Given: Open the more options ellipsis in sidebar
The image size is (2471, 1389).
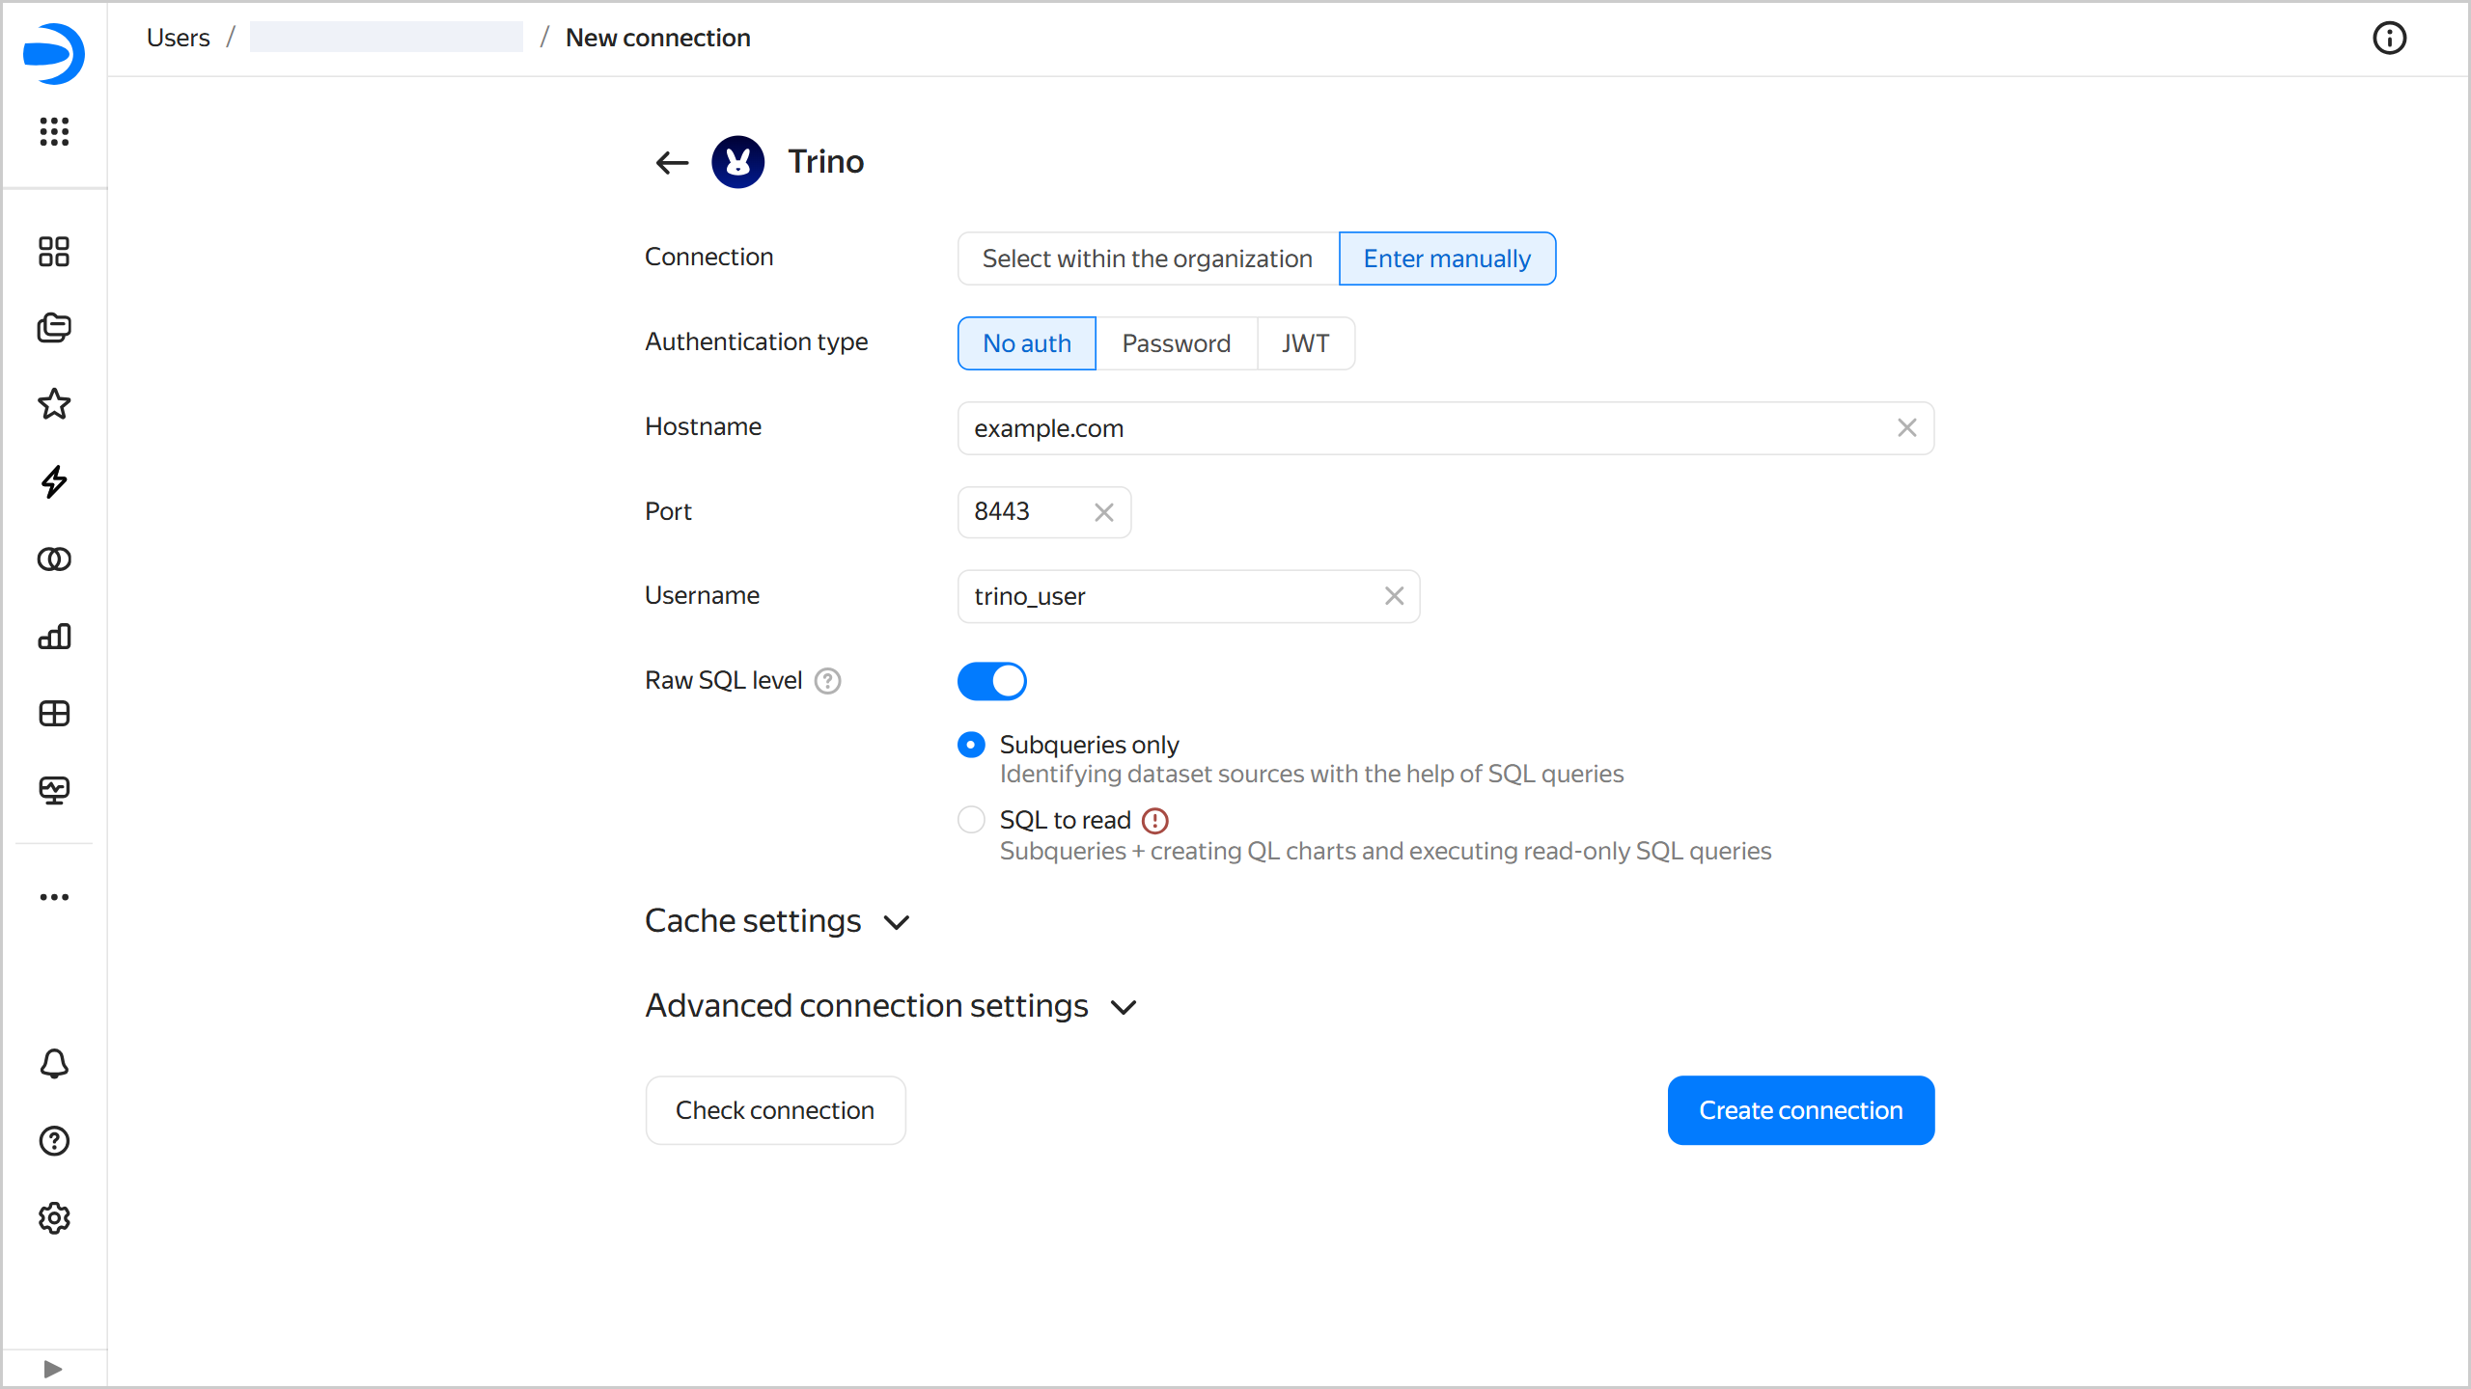Looking at the screenshot, I should click(54, 897).
